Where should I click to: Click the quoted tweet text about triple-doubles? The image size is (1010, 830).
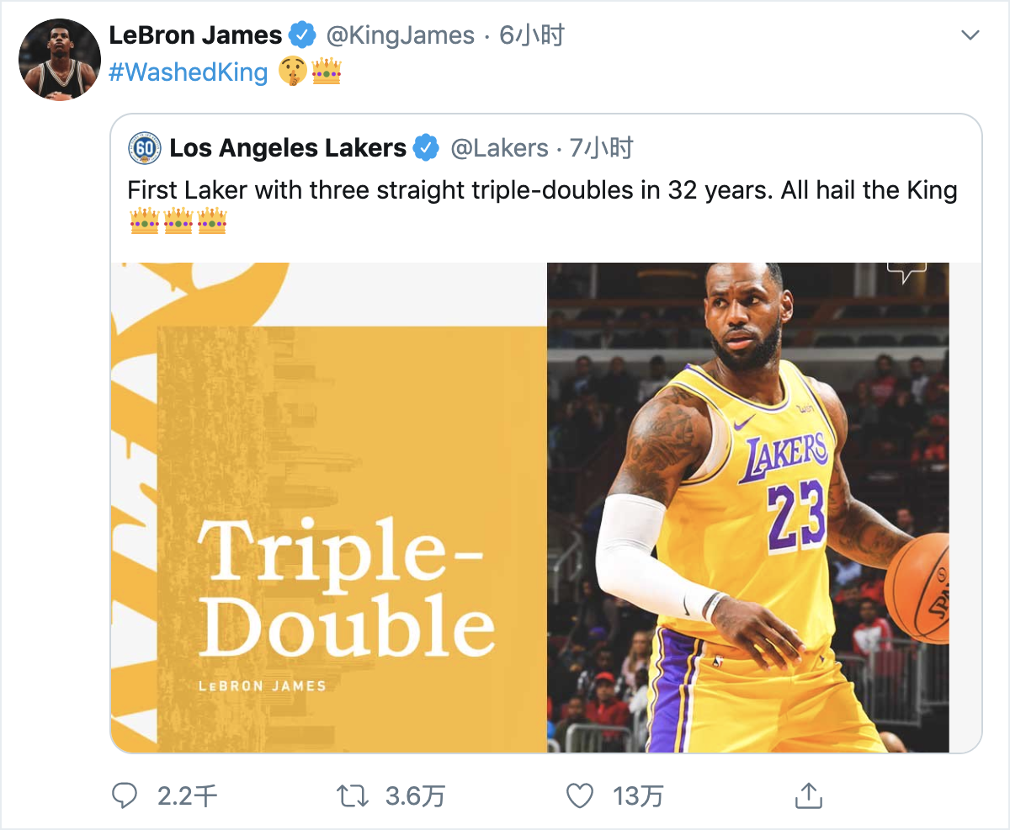coord(542,190)
